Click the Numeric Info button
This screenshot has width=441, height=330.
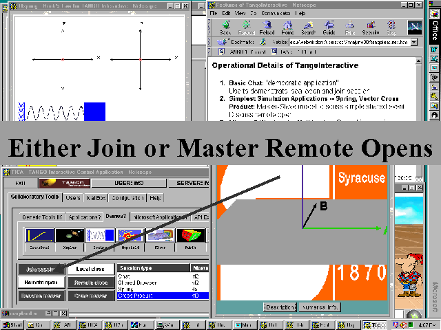[320, 307]
